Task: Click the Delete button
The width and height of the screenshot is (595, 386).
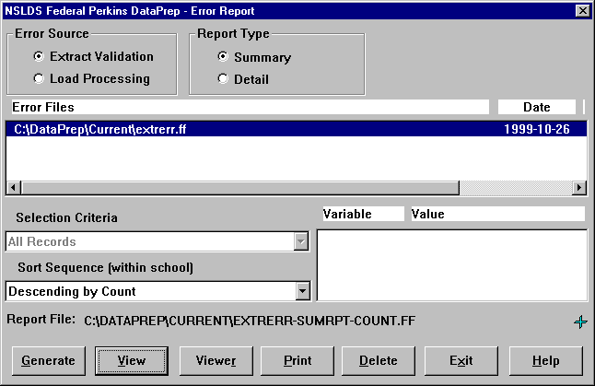Action: click(379, 360)
